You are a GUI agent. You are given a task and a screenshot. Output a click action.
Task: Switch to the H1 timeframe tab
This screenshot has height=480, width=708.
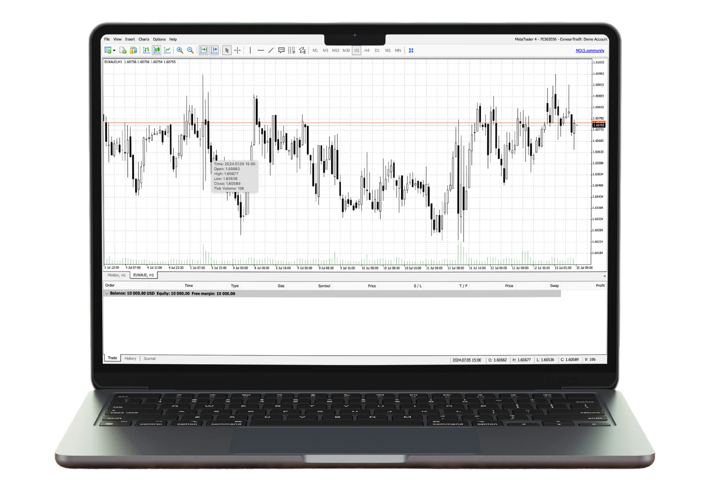tap(356, 51)
